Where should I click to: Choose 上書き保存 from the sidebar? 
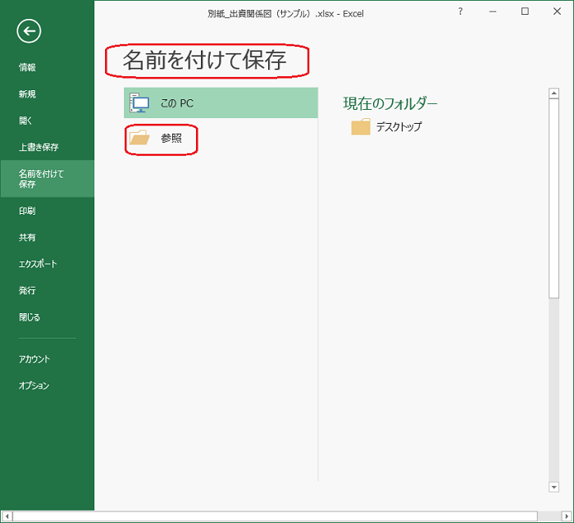39,147
